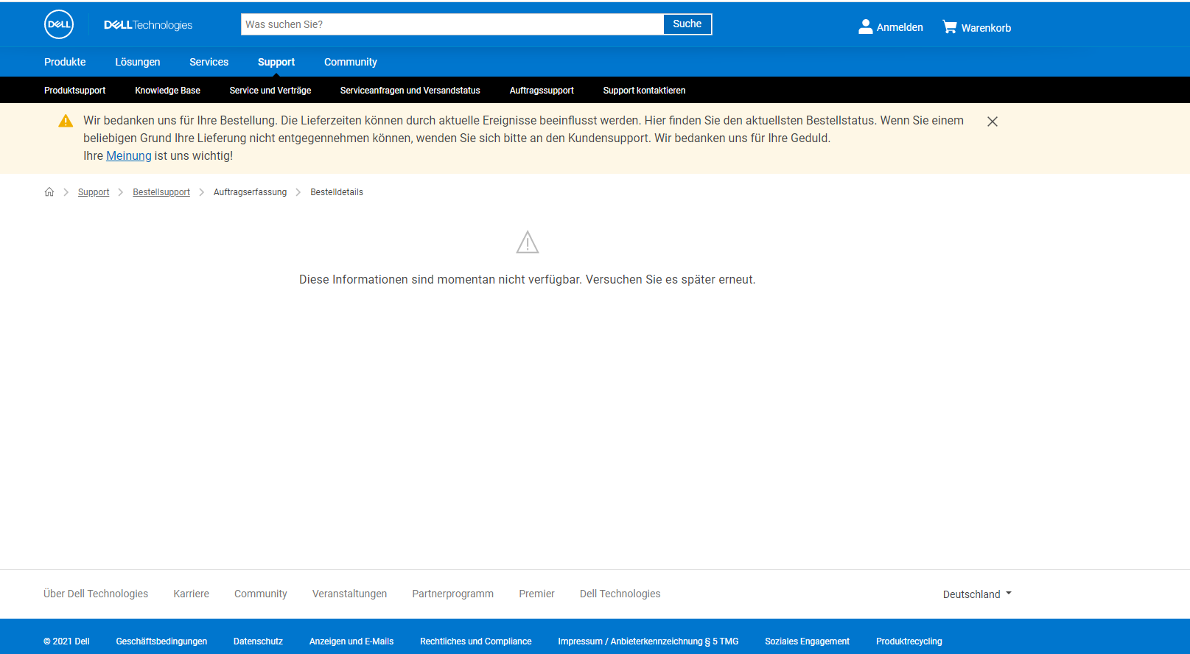Click the Suche search button

pyautogui.click(x=687, y=24)
